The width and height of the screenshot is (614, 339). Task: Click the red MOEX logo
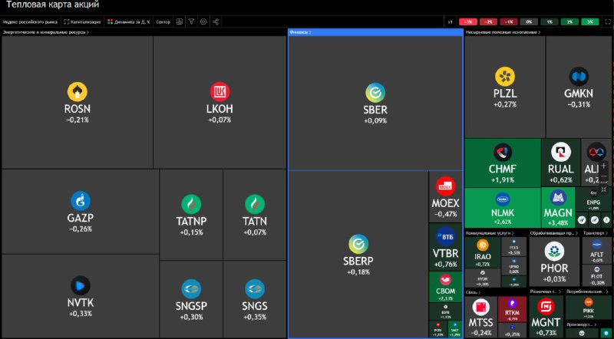pyautogui.click(x=445, y=186)
